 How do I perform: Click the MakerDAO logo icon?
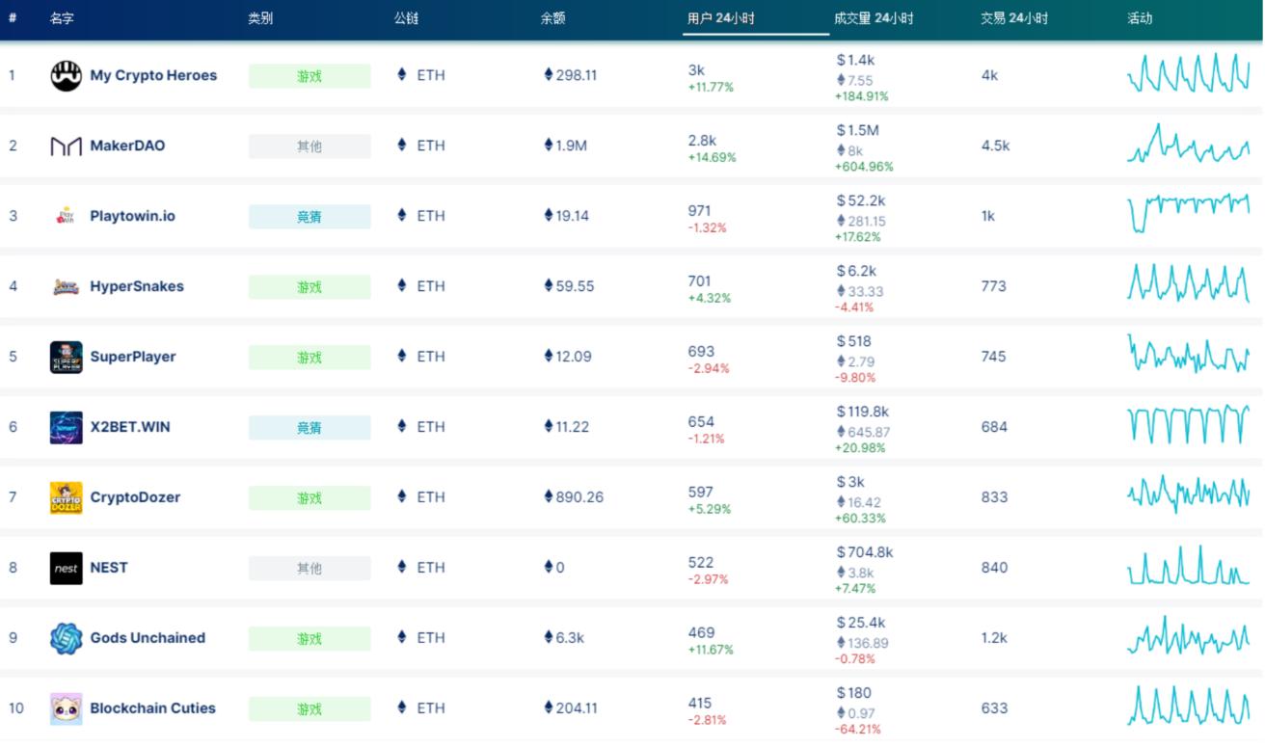click(64, 146)
